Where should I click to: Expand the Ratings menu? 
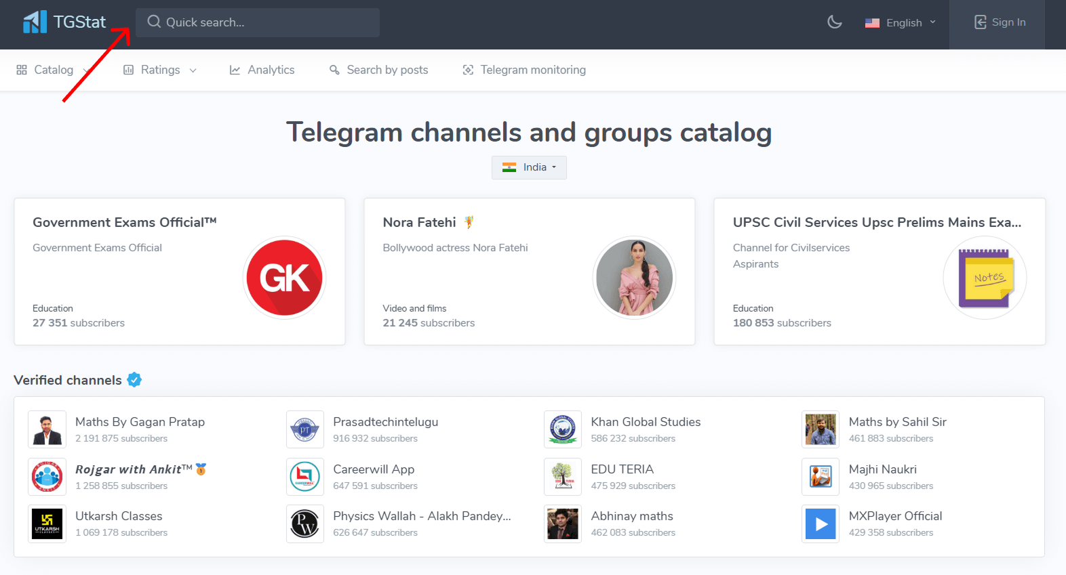pyautogui.click(x=160, y=70)
